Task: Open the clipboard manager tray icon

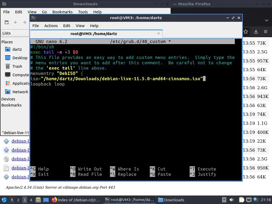Action: pyautogui.click(x=241, y=200)
